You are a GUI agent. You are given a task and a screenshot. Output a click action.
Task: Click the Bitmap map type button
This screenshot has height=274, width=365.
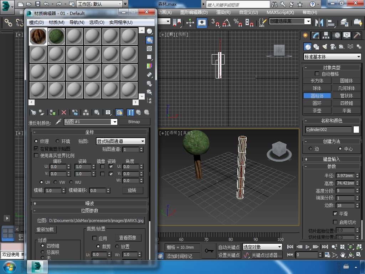(134, 122)
